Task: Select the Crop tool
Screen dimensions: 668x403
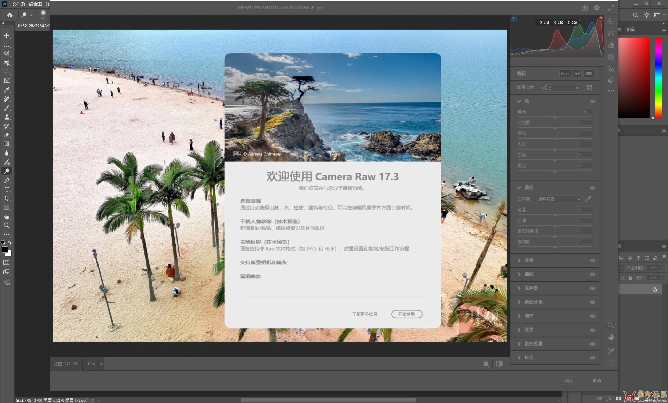Action: (x=7, y=72)
